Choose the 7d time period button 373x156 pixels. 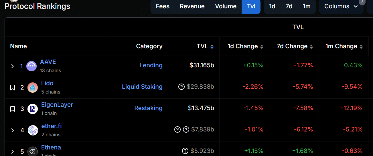pyautogui.click(x=289, y=6)
